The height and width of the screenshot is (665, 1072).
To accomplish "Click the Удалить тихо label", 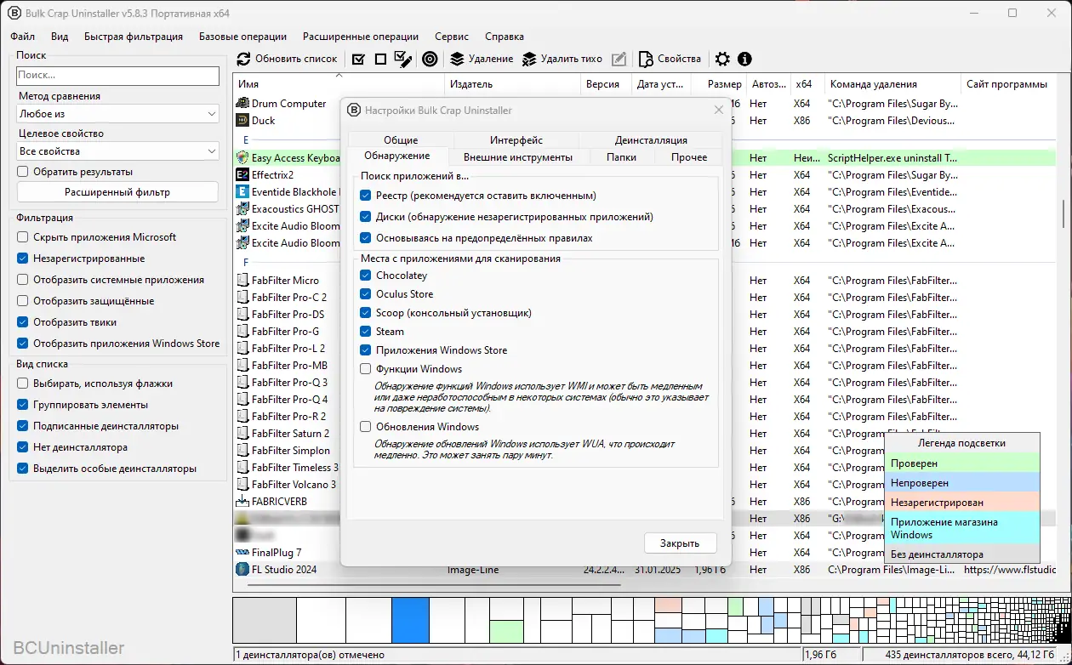I will pyautogui.click(x=572, y=59).
